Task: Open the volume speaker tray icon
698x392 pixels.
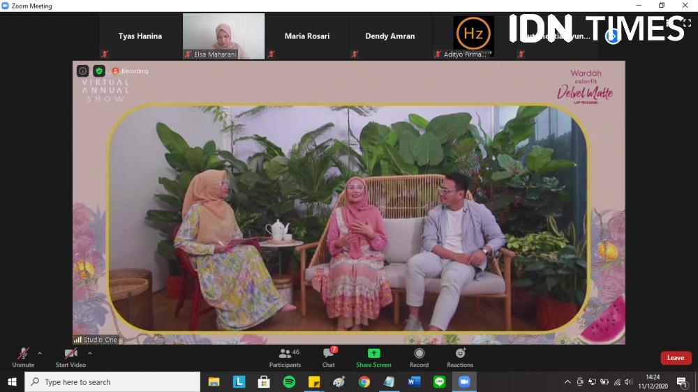Action: coord(628,382)
